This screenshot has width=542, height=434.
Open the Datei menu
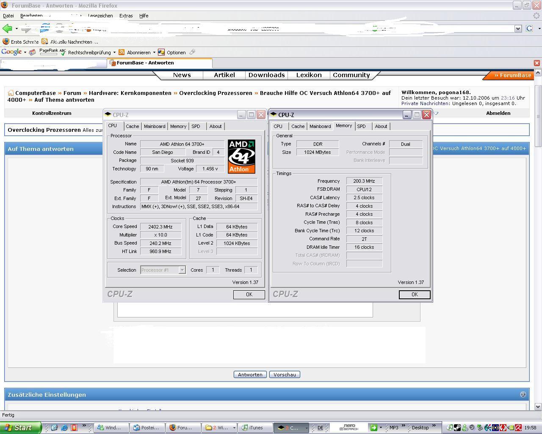coord(8,16)
